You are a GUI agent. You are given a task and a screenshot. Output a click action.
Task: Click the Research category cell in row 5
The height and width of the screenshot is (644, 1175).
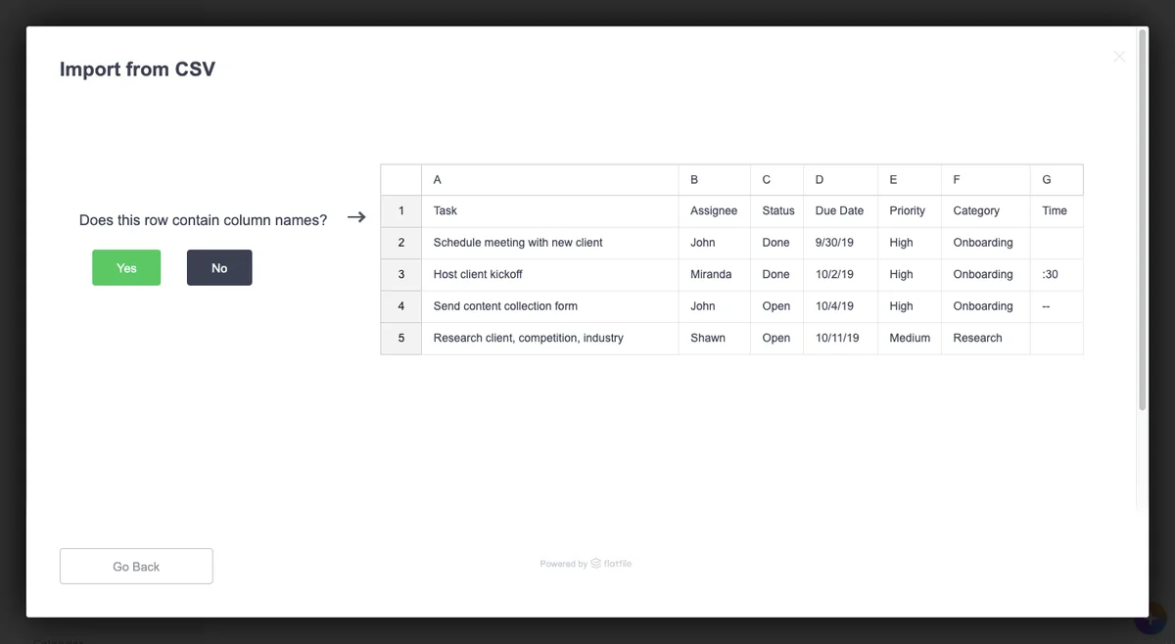(x=977, y=338)
